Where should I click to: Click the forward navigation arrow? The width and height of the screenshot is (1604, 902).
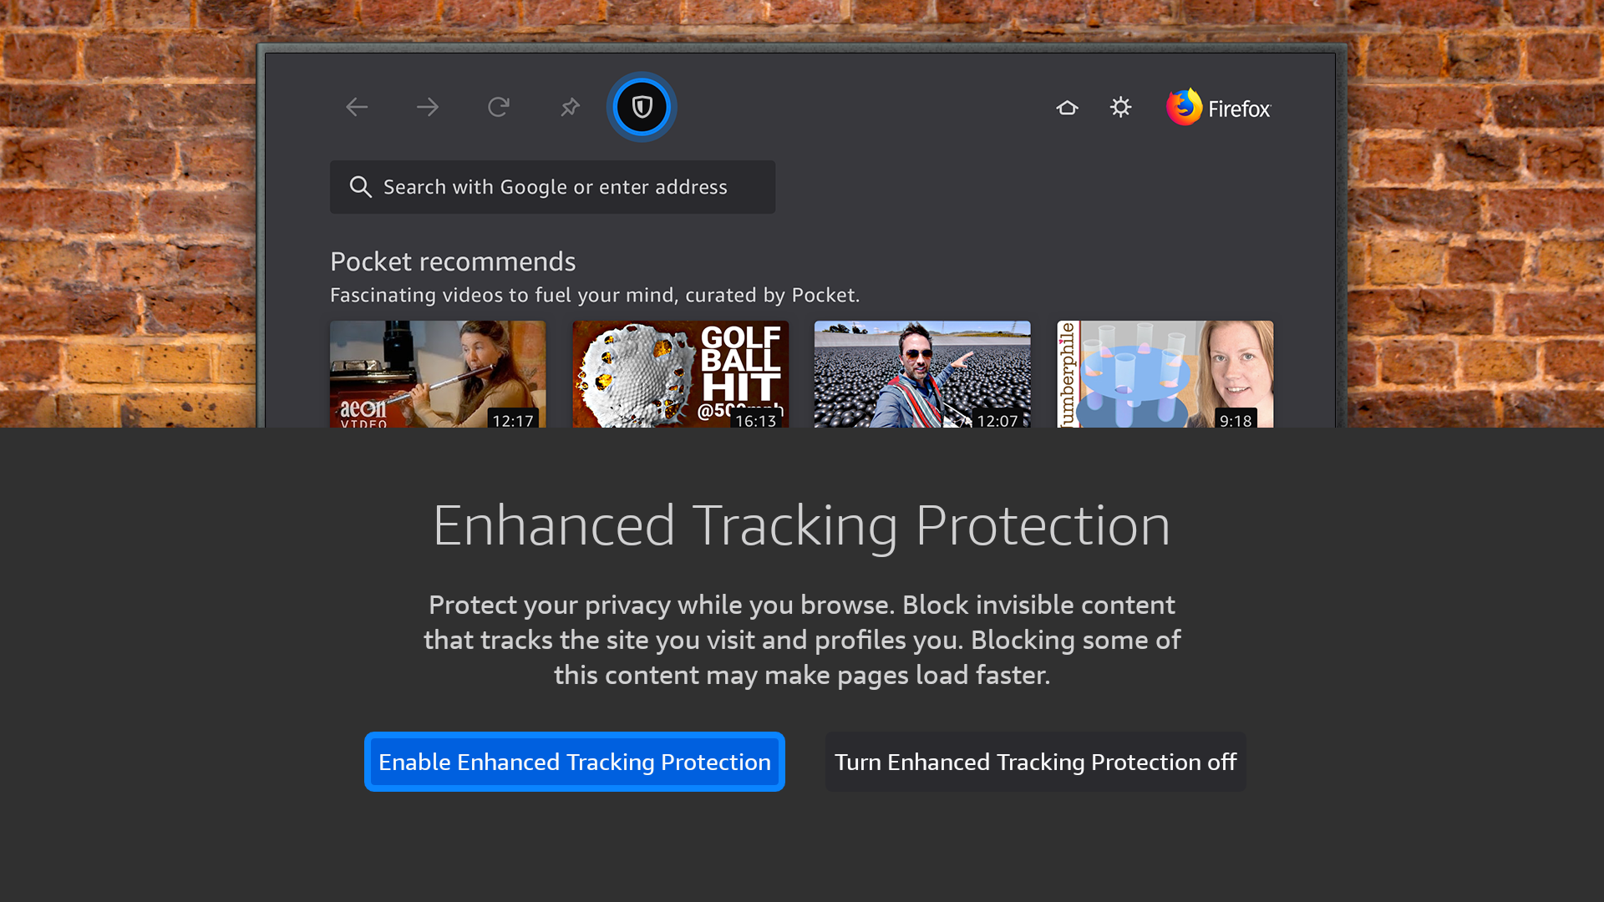click(428, 107)
